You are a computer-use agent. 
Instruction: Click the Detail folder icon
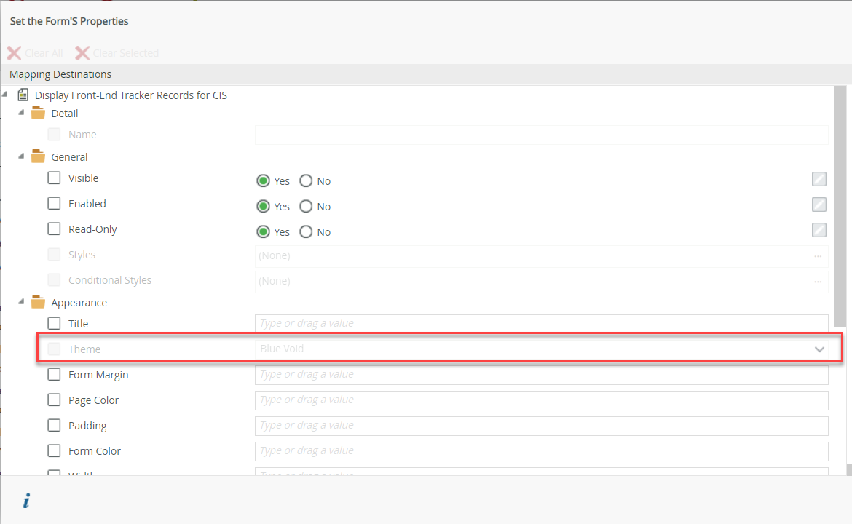point(37,113)
